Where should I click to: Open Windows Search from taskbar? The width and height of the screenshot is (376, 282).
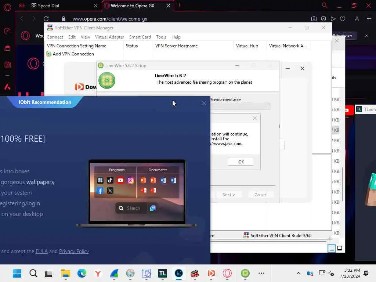[x=33, y=273]
